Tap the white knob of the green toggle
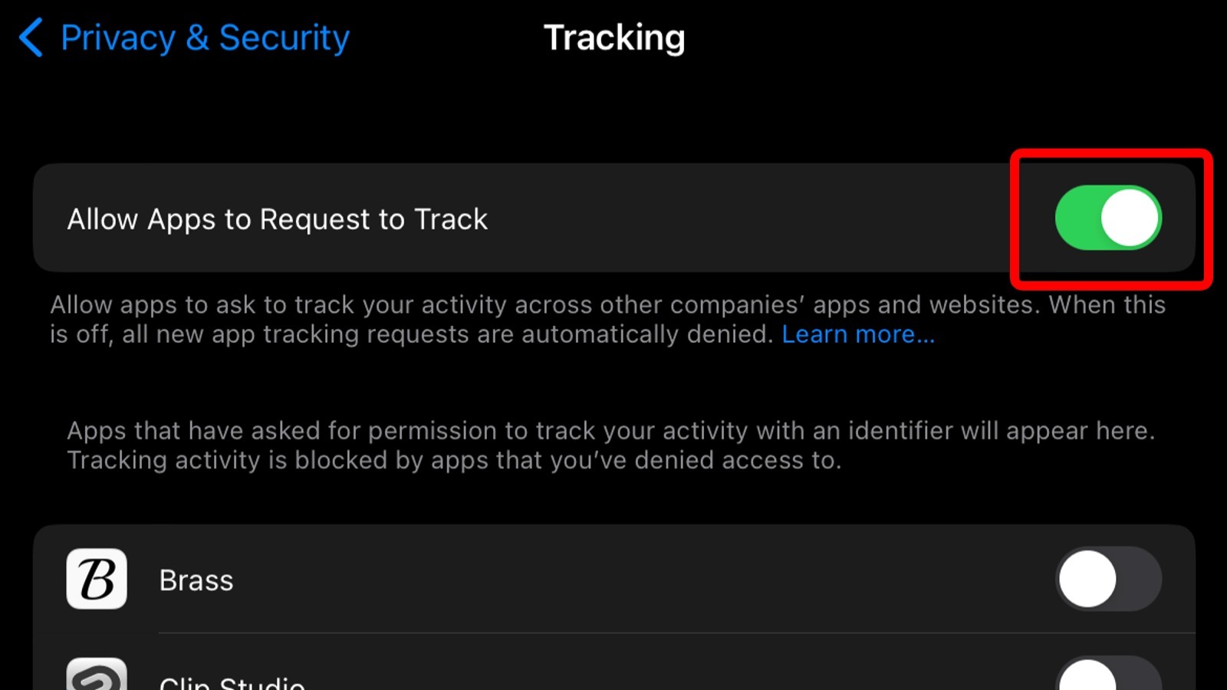Image resolution: width=1227 pixels, height=690 pixels. click(x=1130, y=219)
